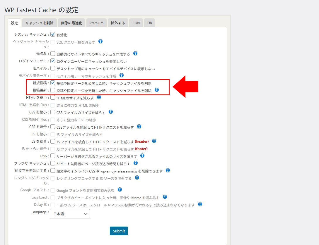Click info icon beside JS を統合 (header)
Viewport: 319px width, 245px height.
pos(154,141)
